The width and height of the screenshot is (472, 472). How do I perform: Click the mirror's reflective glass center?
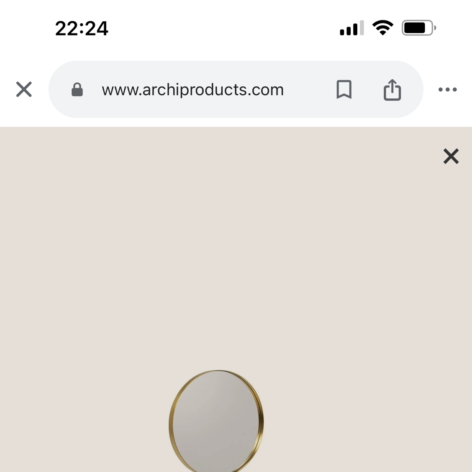pos(215,421)
